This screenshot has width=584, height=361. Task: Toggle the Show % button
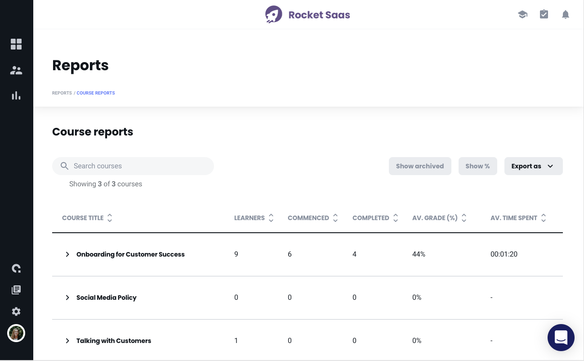477,166
